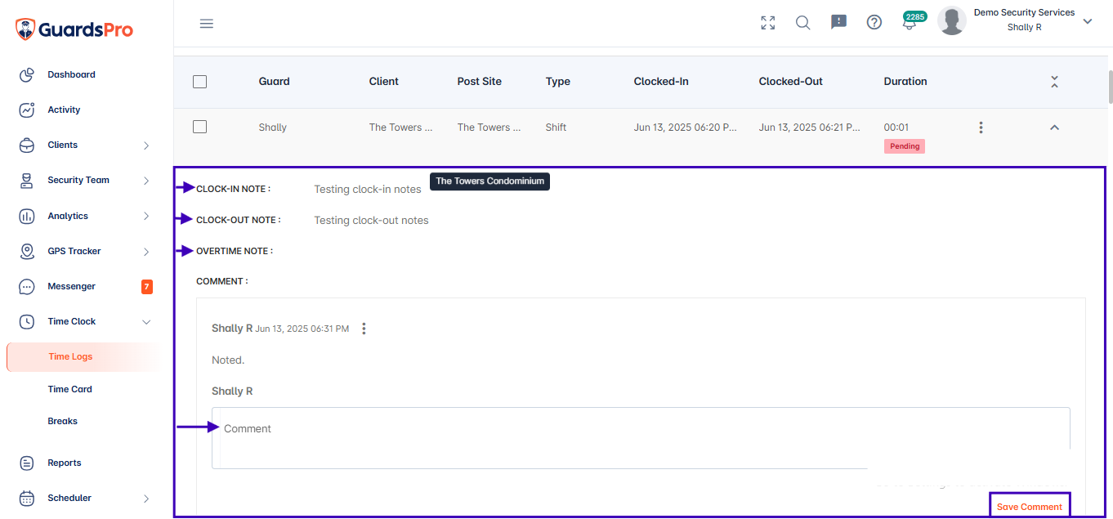Collapse the Shally row details chevron

(1054, 128)
